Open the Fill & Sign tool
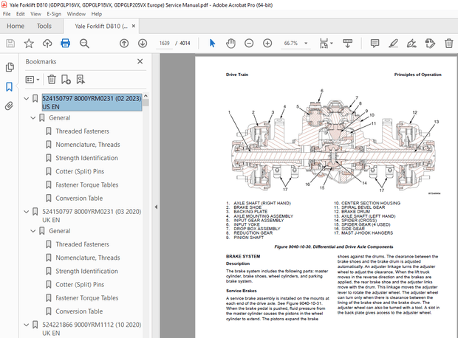The height and width of the screenshot is (338, 458). pos(411,44)
